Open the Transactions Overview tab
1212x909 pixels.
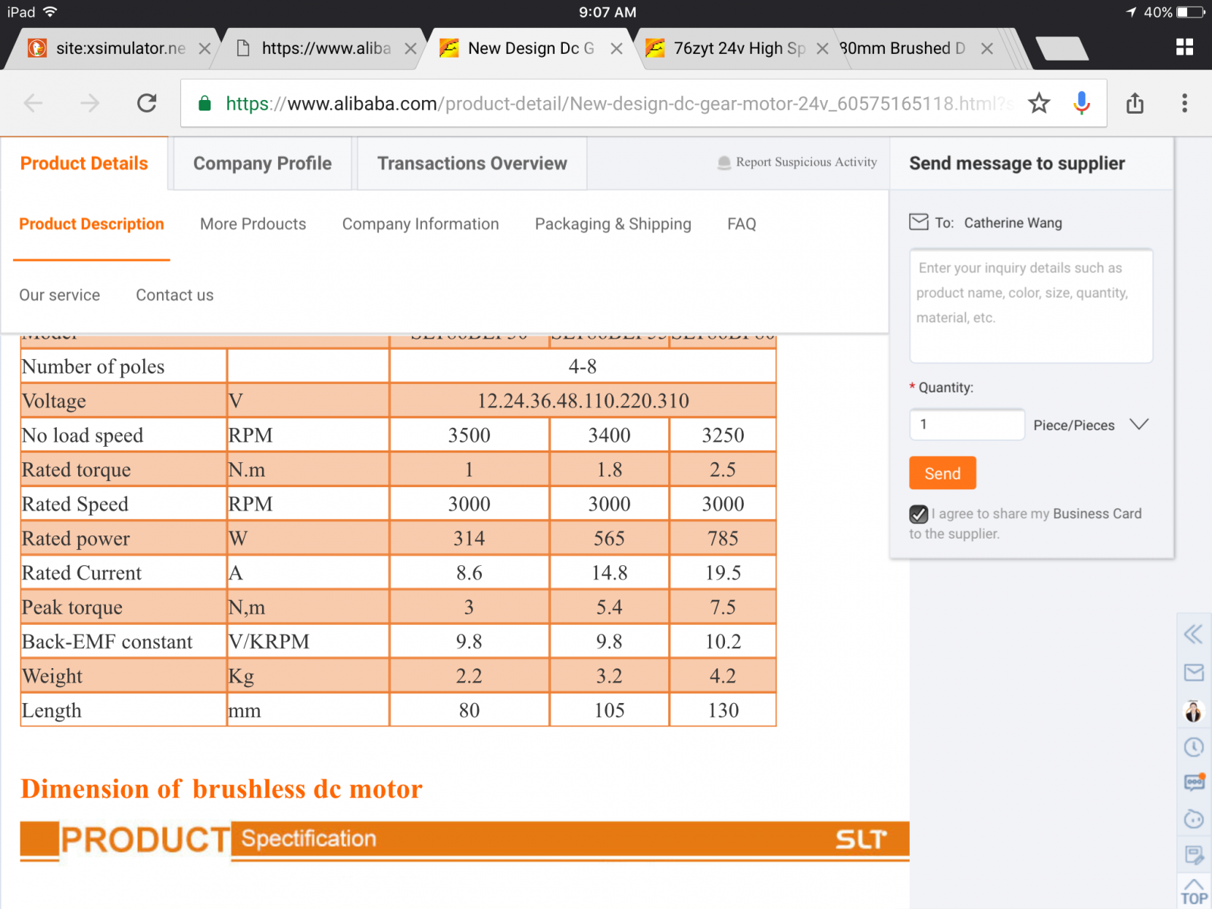pos(472,164)
